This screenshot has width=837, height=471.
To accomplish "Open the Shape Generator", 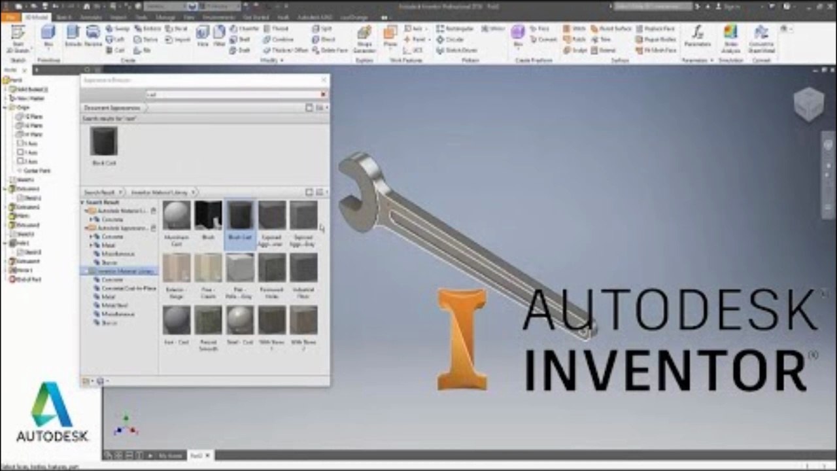I will (364, 39).
